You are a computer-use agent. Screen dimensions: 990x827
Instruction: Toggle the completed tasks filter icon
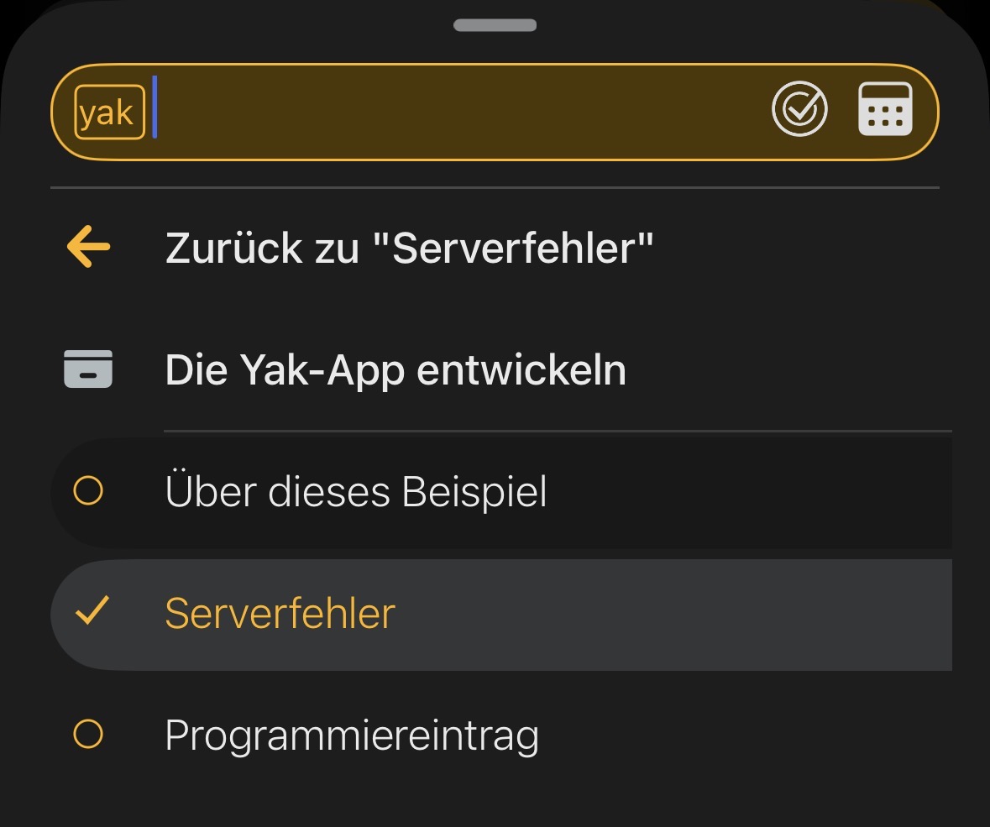pyautogui.click(x=799, y=110)
